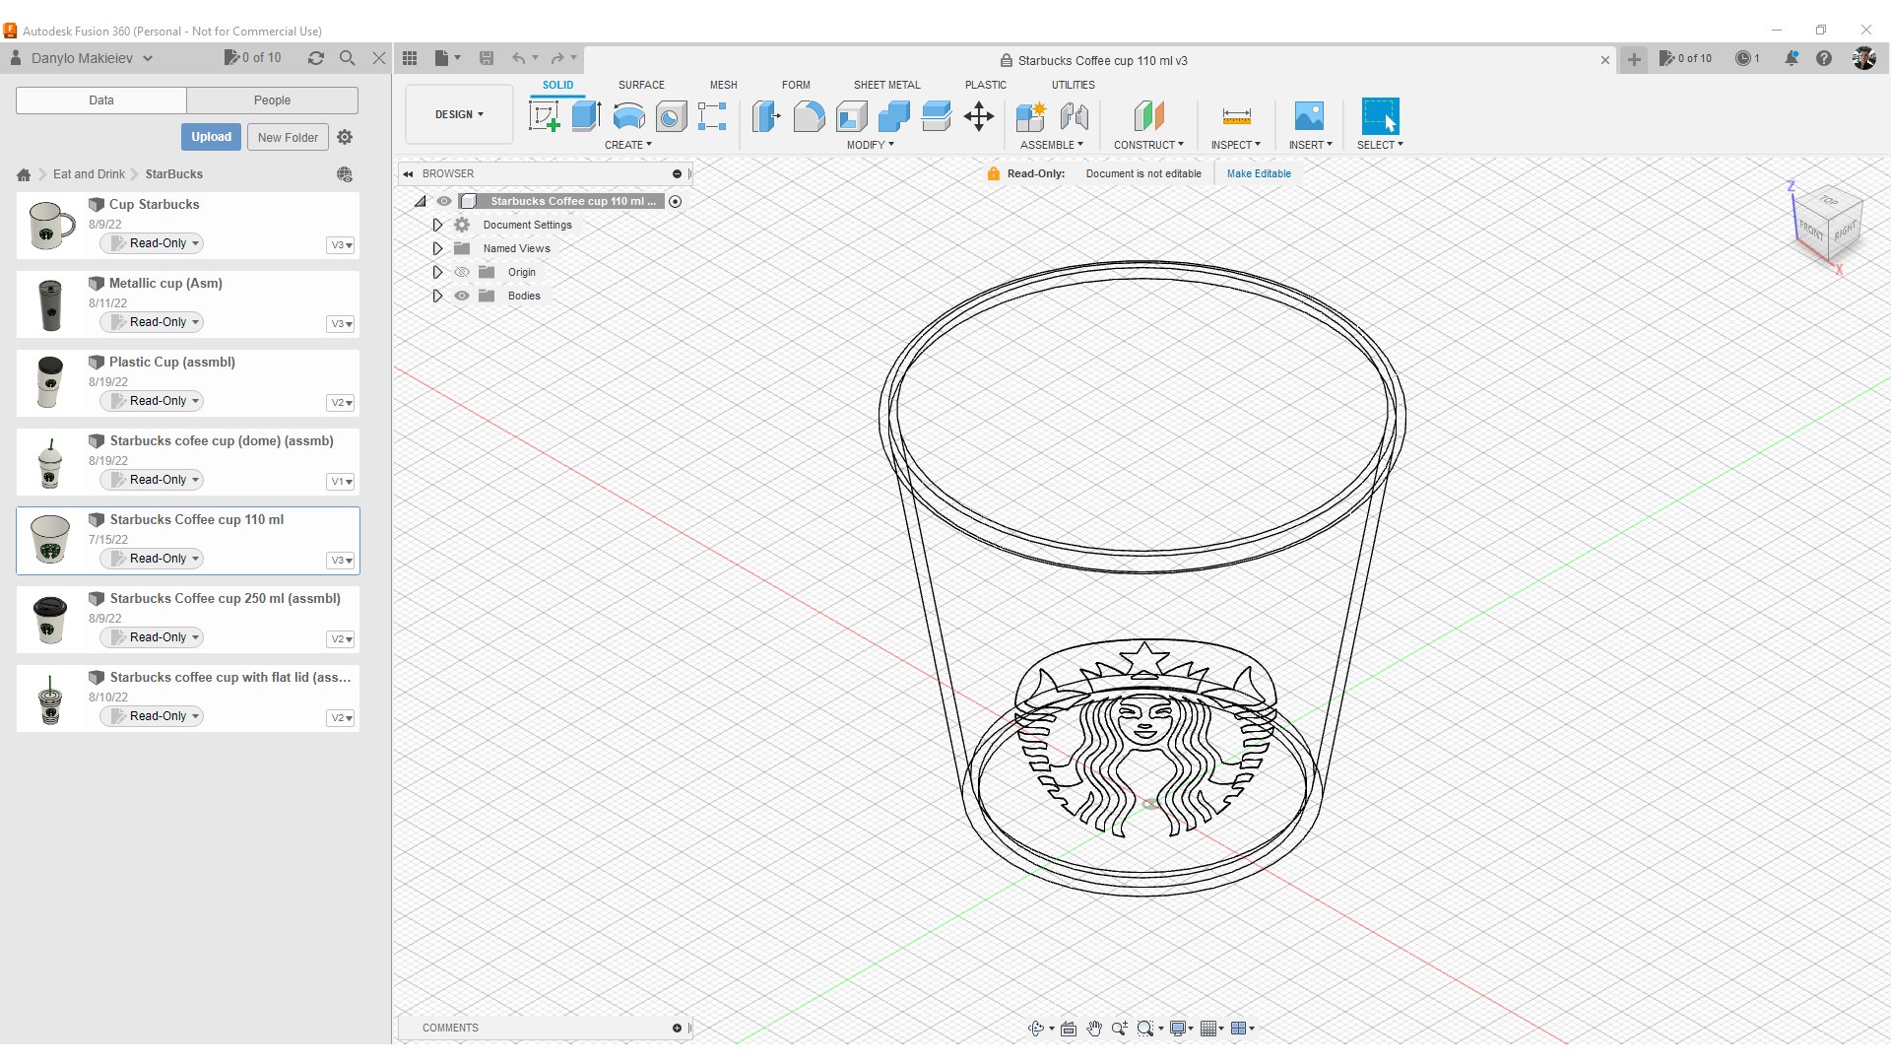Select the Combine tool

(x=893, y=116)
